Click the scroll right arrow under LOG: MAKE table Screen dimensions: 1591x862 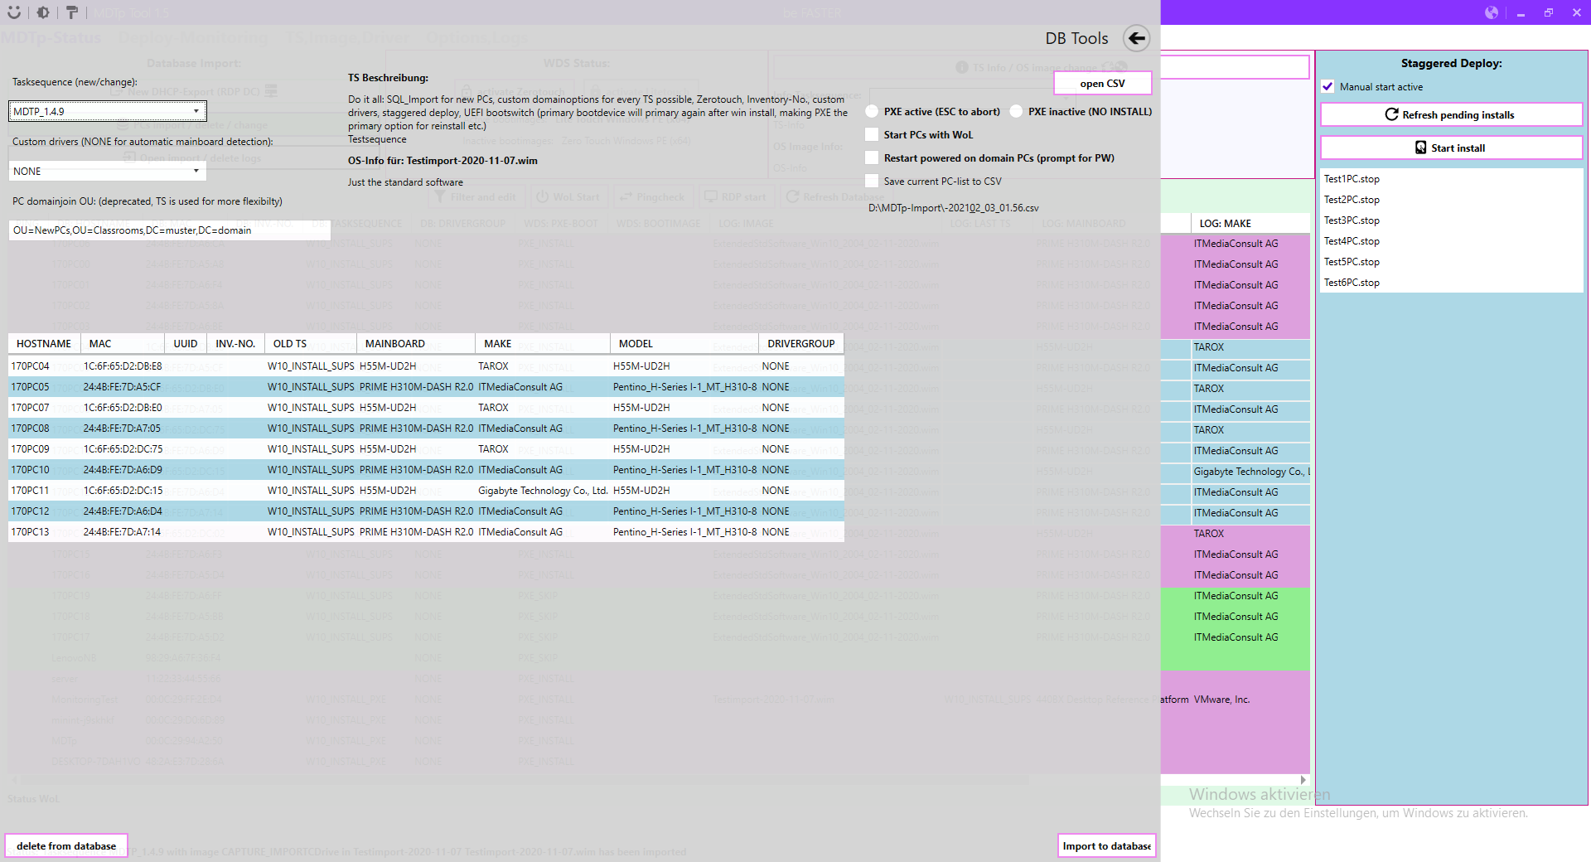coord(1303,779)
